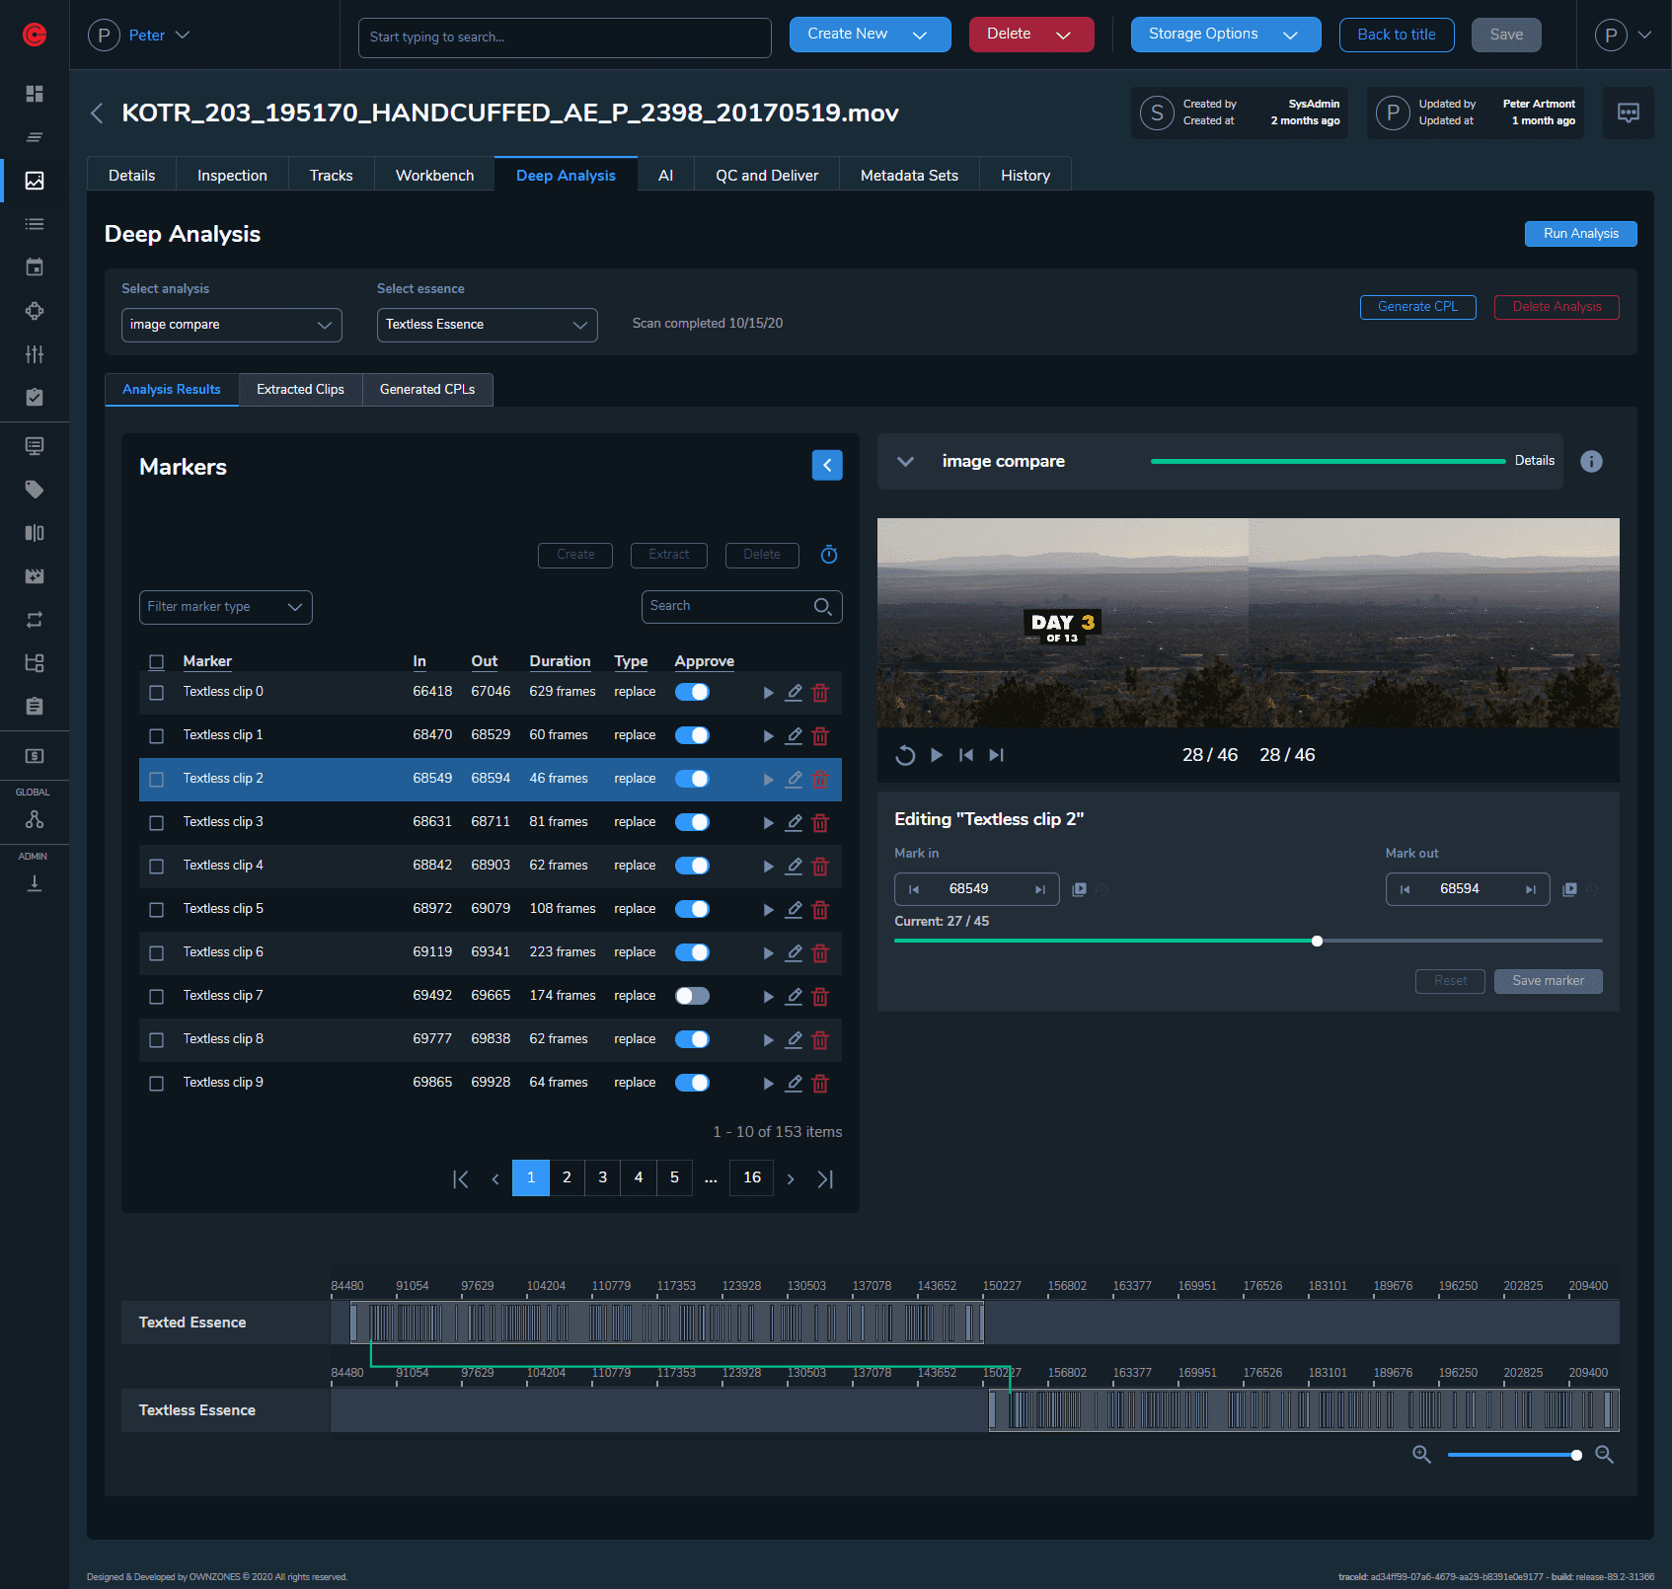
Task: Select the tag icon in the left sidebar
Action: point(35,489)
